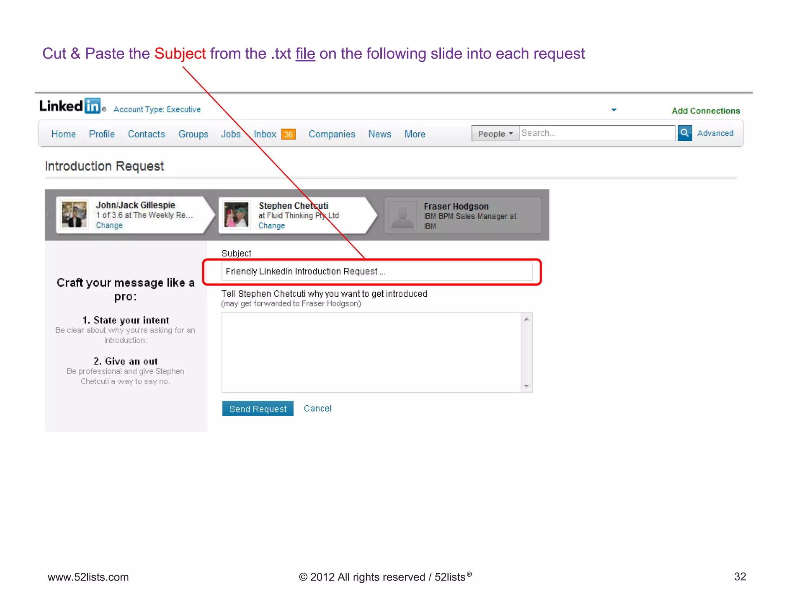Open the People search type dropdown
The height and width of the screenshot is (596, 794).
(x=495, y=133)
